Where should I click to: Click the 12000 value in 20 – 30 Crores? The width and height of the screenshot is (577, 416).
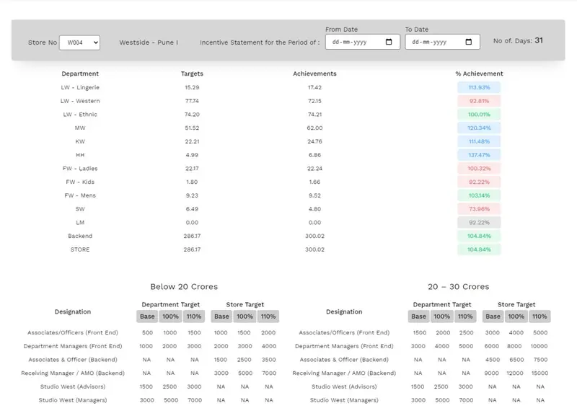(515, 373)
